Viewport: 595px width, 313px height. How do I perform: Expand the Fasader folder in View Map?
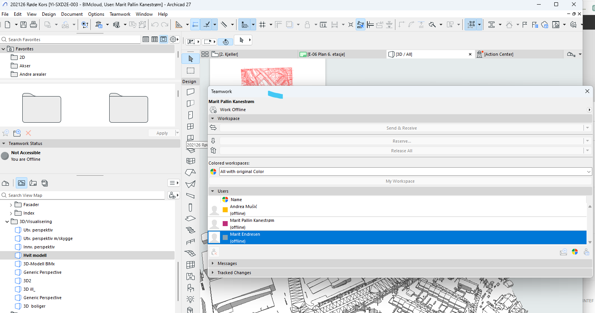pos(11,205)
